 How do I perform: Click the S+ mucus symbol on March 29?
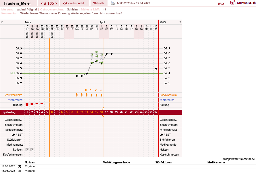coord(87,95)
